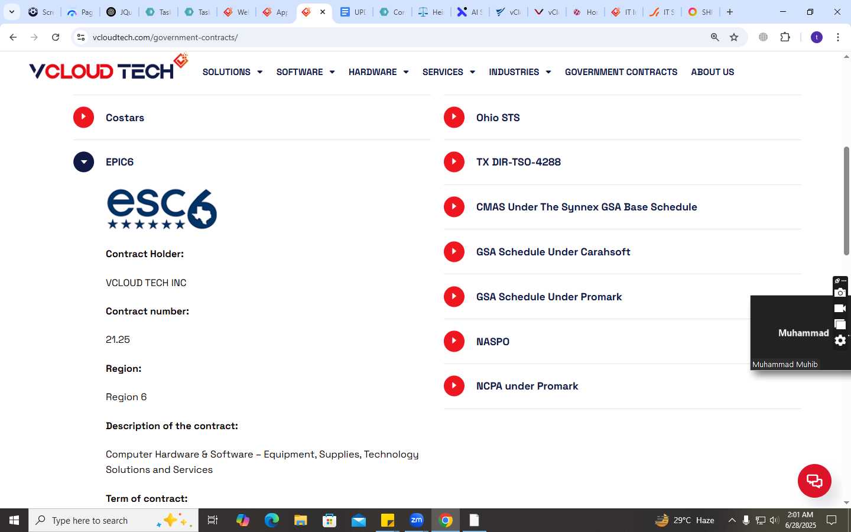This screenshot has height=532, width=851.
Task: Open site information icon in address bar
Action: click(x=81, y=37)
